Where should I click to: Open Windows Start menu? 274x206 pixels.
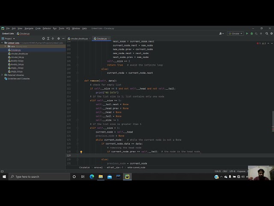pyautogui.click(x=4, y=177)
